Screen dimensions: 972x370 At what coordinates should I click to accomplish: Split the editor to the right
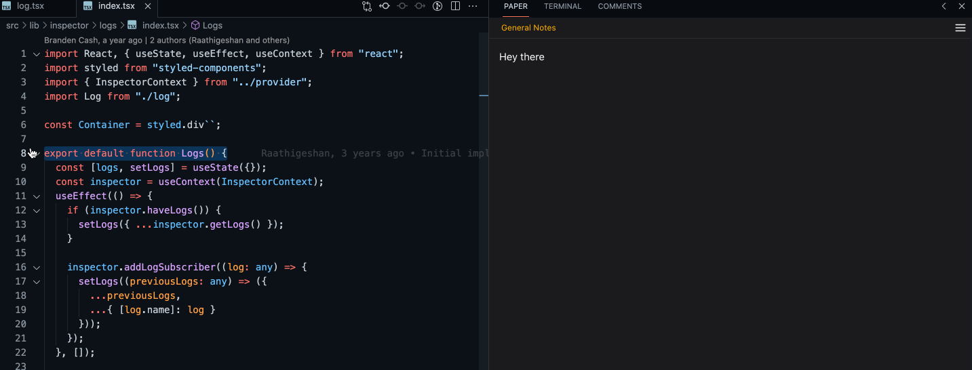[455, 6]
